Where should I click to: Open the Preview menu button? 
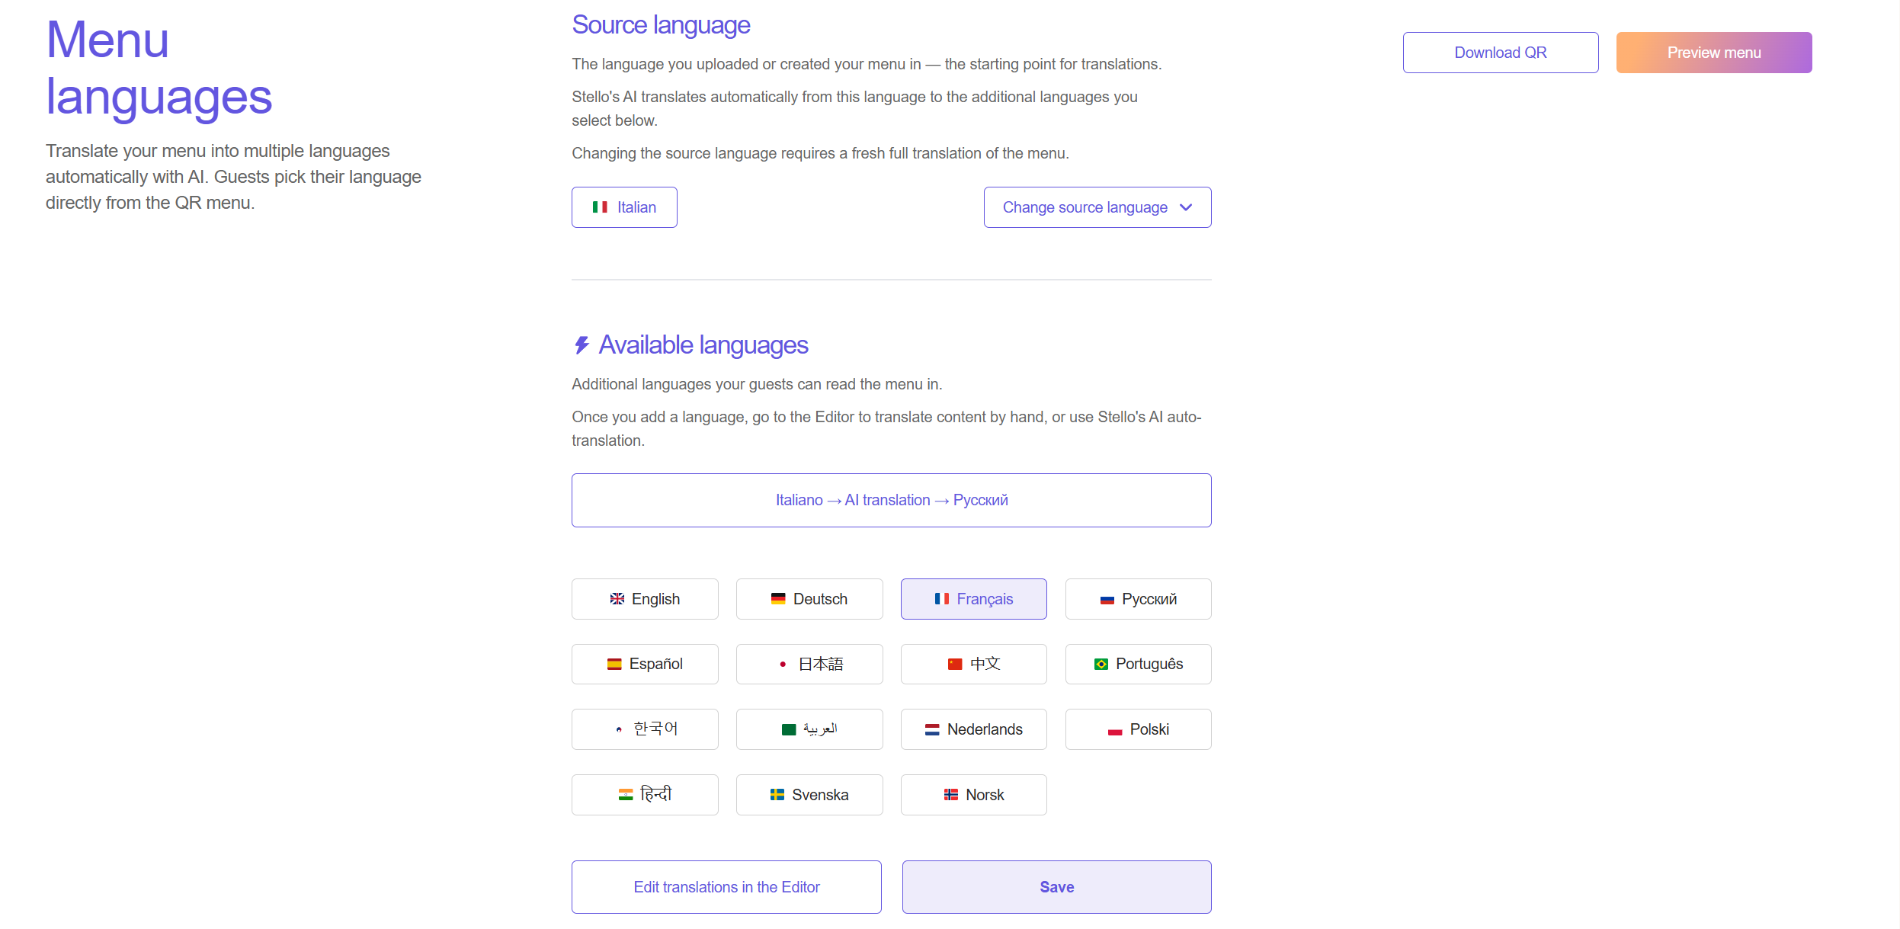click(x=1714, y=53)
